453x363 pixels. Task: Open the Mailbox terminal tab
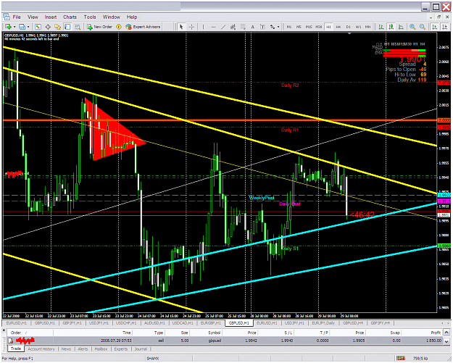101,349
